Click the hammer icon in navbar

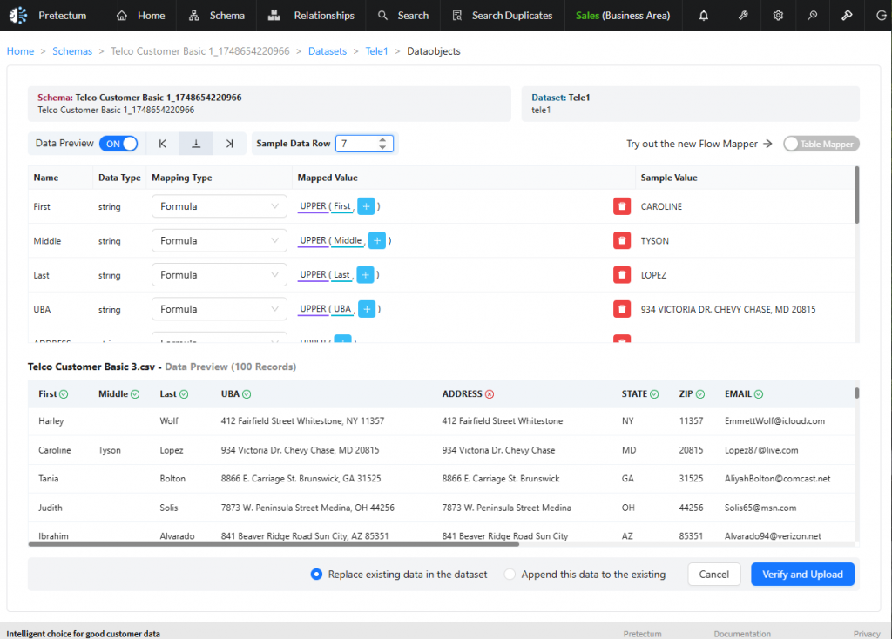pos(847,16)
